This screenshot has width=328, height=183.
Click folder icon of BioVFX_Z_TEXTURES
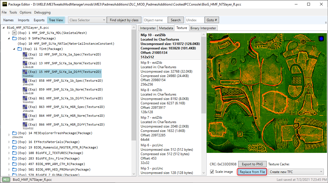click(14, 153)
